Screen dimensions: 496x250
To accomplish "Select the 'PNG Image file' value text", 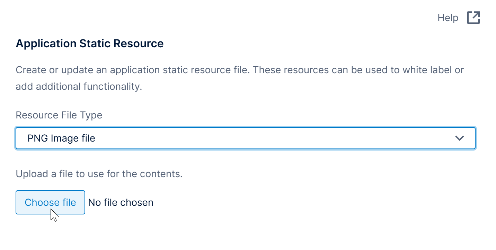I will coord(61,138).
